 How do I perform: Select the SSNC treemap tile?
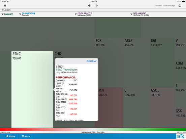tap(32, 89)
